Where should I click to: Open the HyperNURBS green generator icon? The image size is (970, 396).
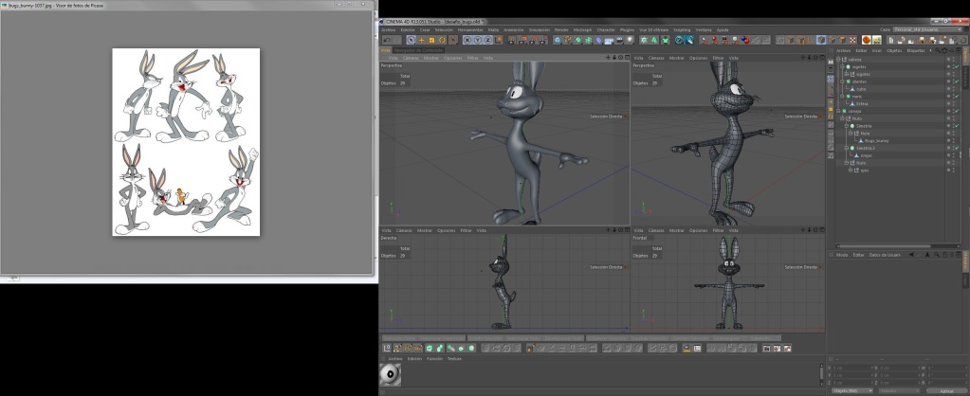click(577, 40)
